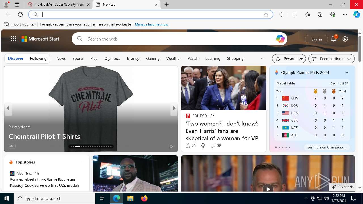
Task: Open the volume control in tray
Action: (x=326, y=198)
